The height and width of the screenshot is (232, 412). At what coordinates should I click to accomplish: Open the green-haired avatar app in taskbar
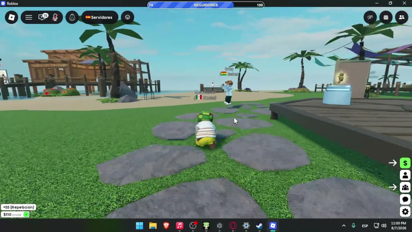tap(206, 226)
